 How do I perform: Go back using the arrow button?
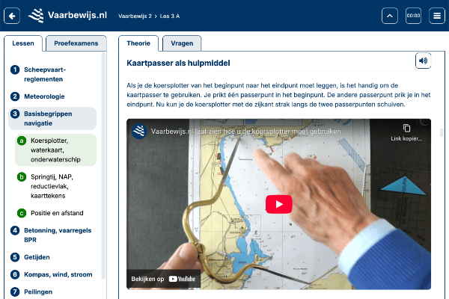(12, 16)
